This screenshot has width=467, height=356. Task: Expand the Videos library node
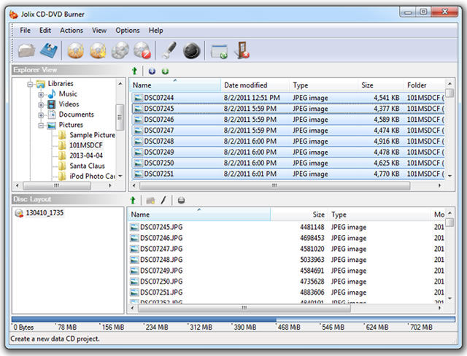(41, 105)
